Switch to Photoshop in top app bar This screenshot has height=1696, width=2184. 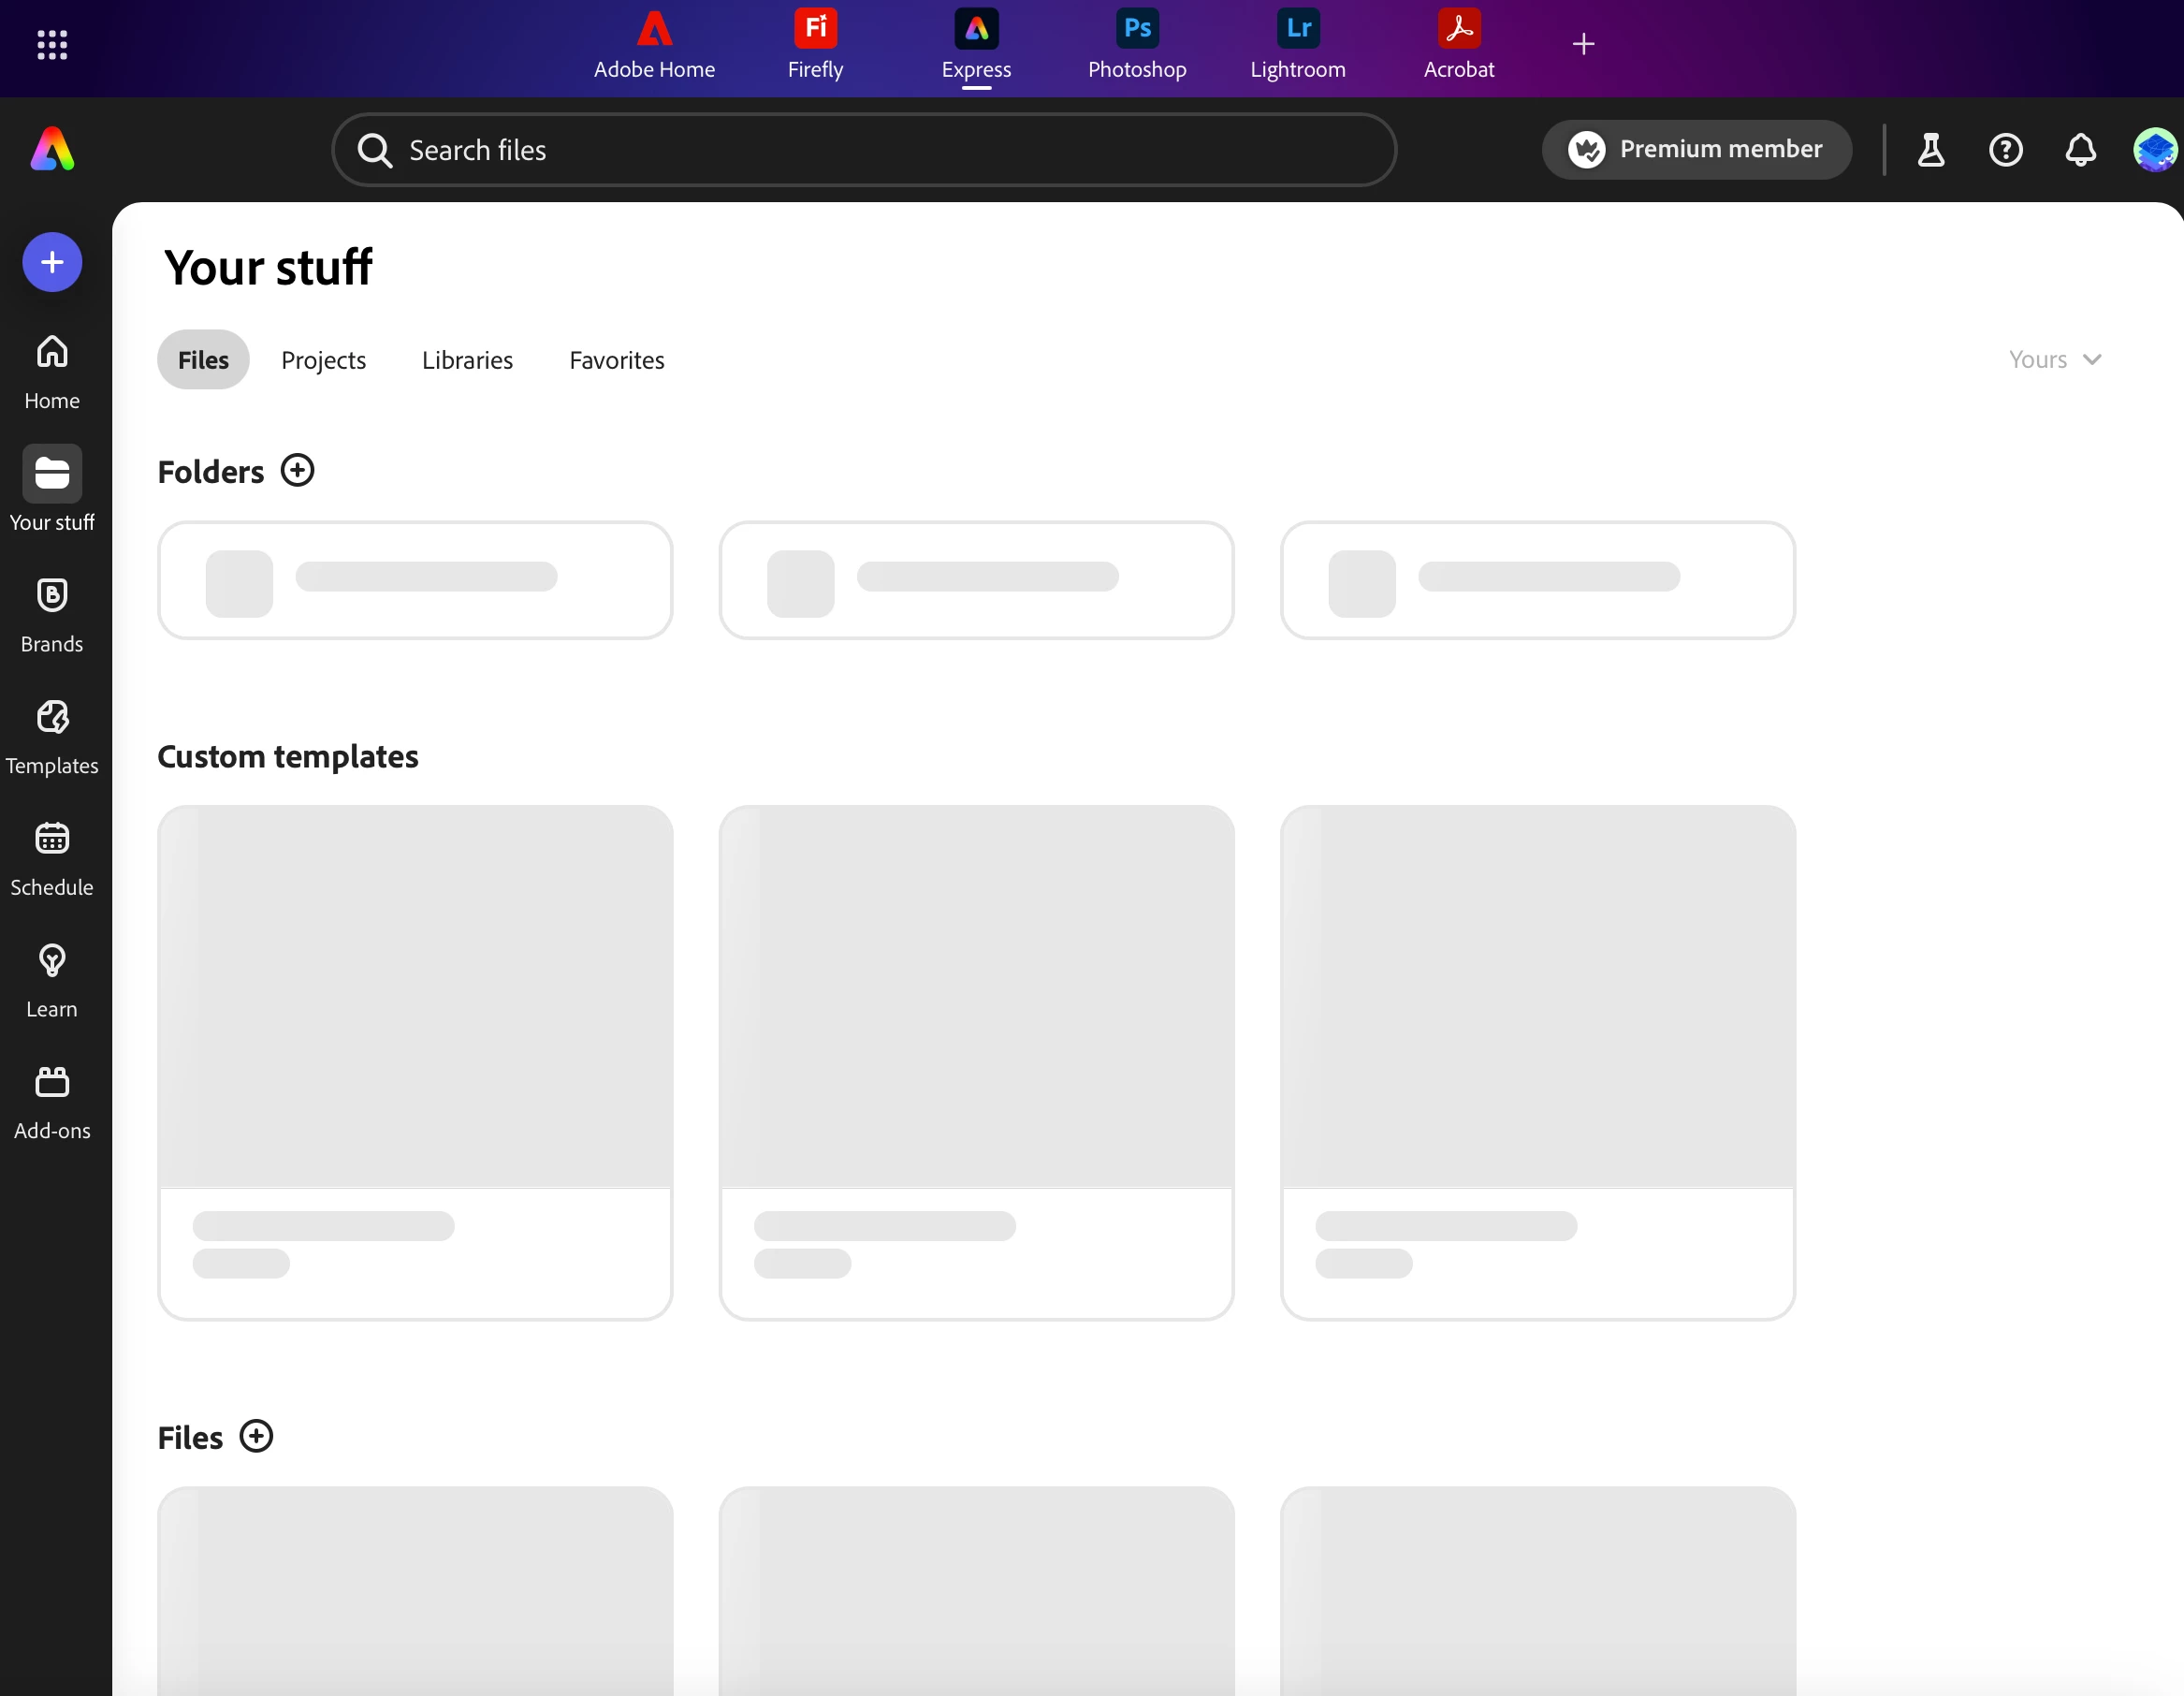[1137, 44]
